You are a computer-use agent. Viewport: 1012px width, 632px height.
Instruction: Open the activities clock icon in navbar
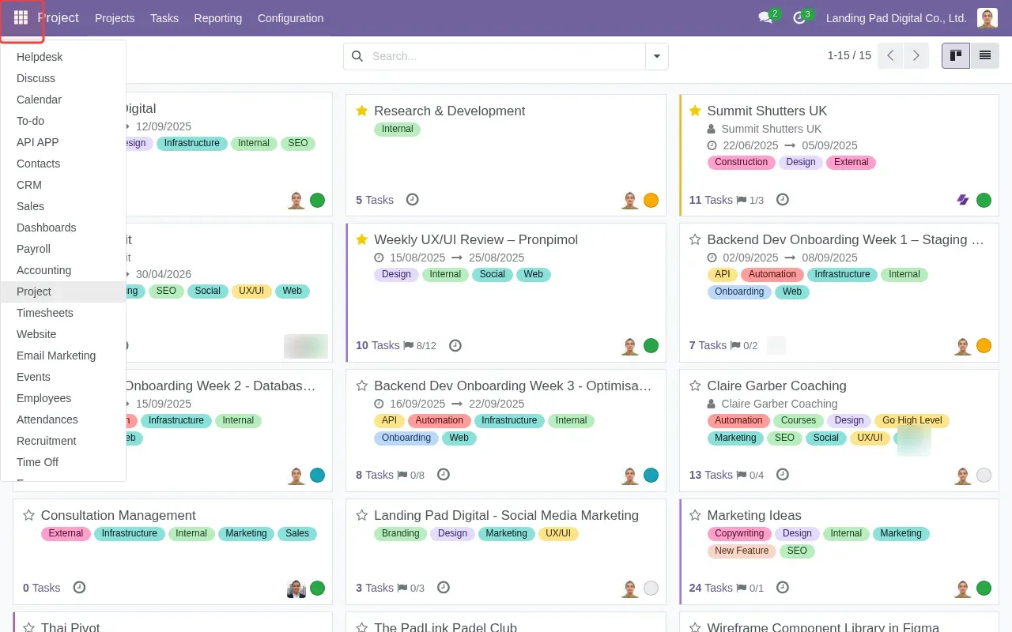pos(799,17)
